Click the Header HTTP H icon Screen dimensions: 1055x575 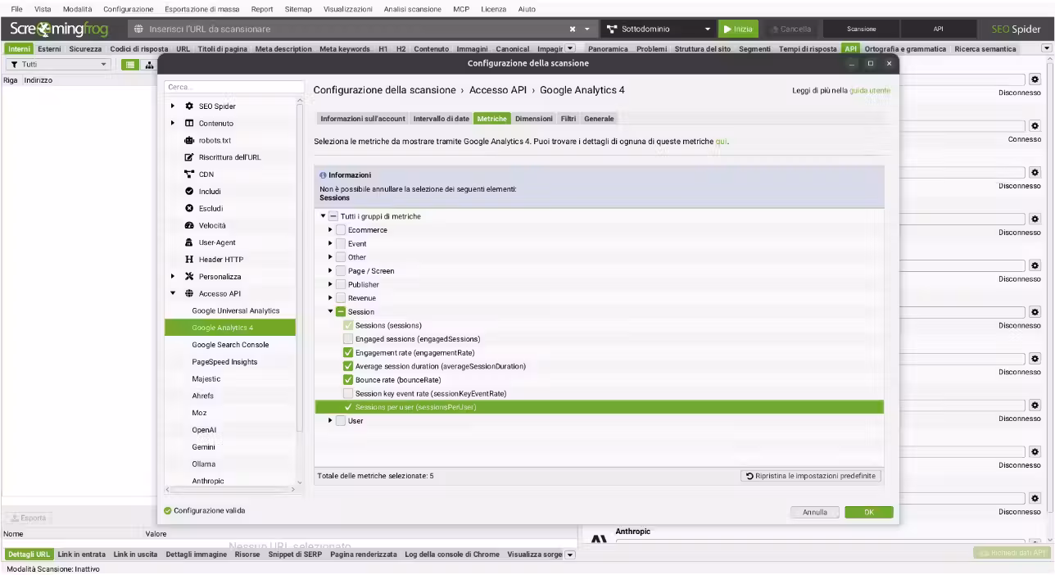pos(190,260)
